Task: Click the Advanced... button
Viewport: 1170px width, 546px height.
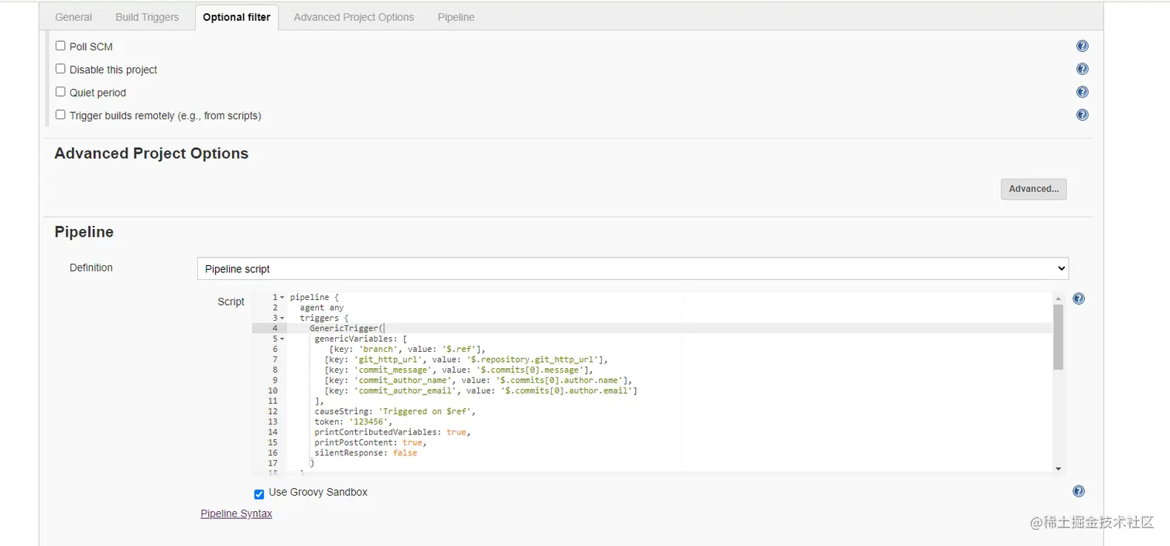Action: [x=1034, y=189]
